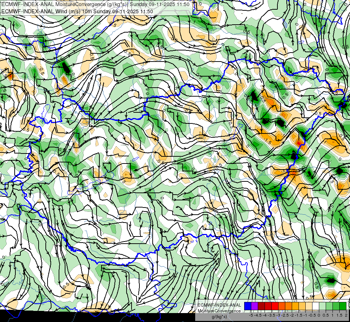Click the legend label MoistureConvergence

[219, 311]
